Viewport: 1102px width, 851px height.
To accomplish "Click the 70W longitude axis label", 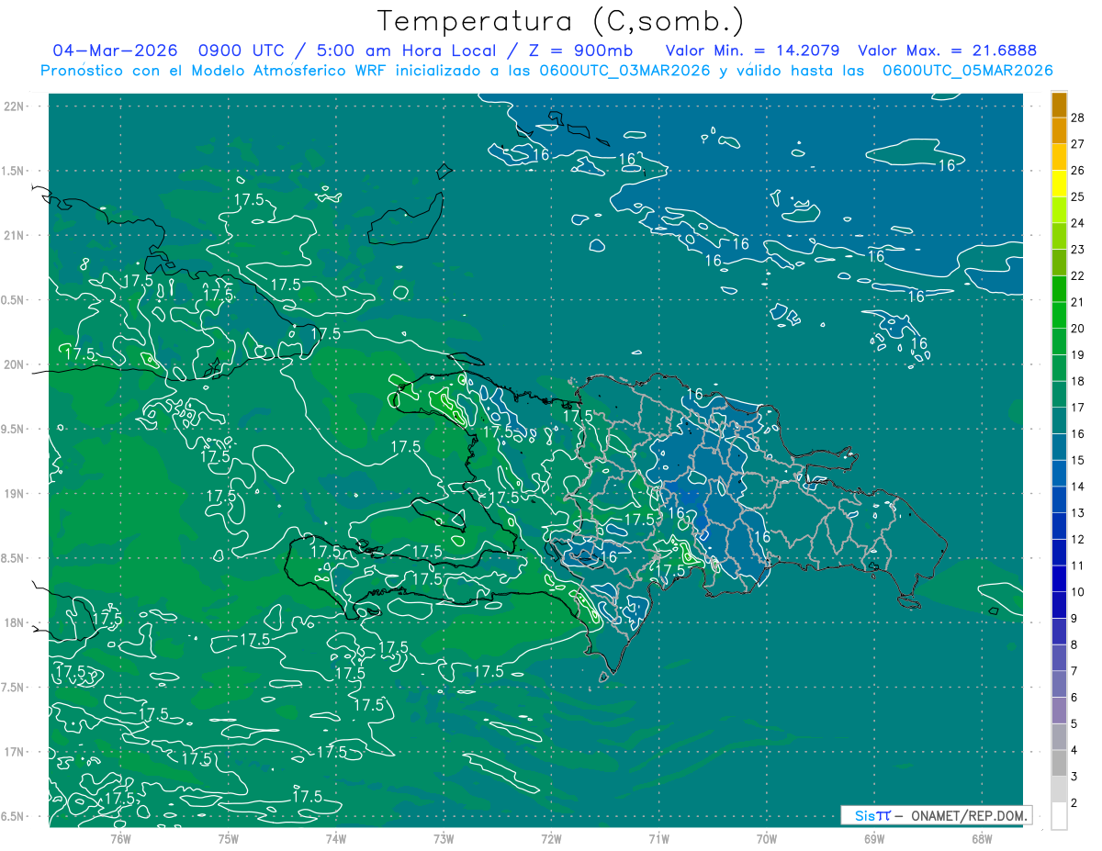I will pos(767,839).
